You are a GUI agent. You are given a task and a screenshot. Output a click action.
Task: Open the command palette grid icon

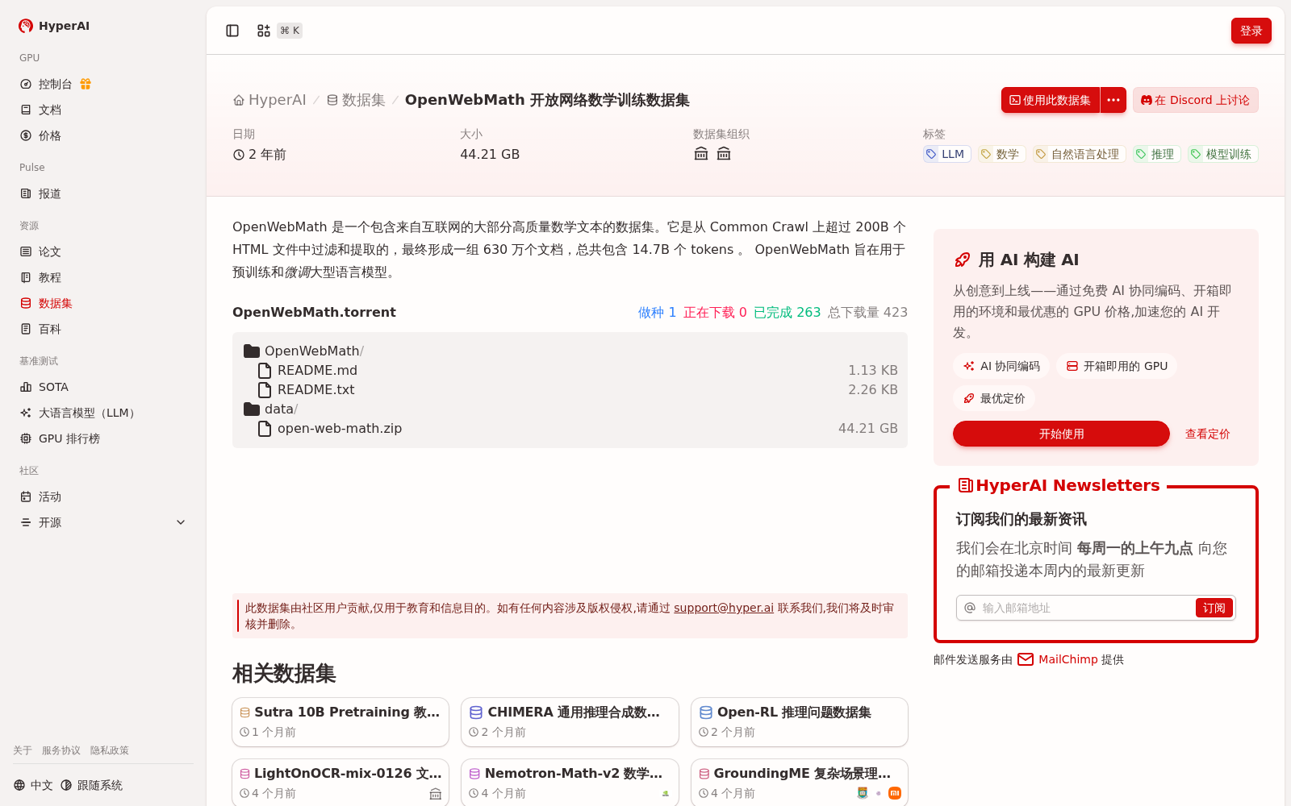click(264, 31)
